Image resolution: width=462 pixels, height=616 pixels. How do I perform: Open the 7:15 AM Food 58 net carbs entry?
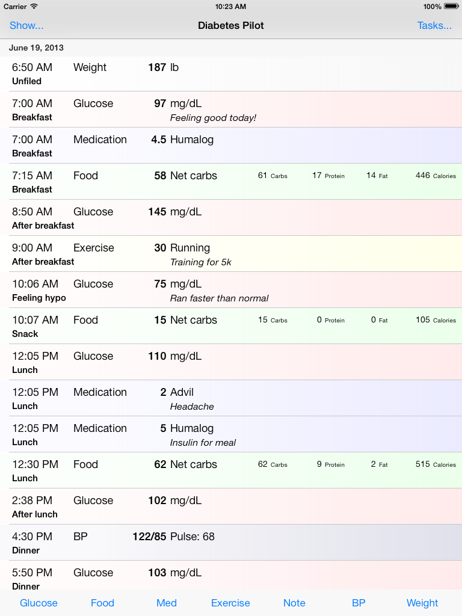(231, 182)
